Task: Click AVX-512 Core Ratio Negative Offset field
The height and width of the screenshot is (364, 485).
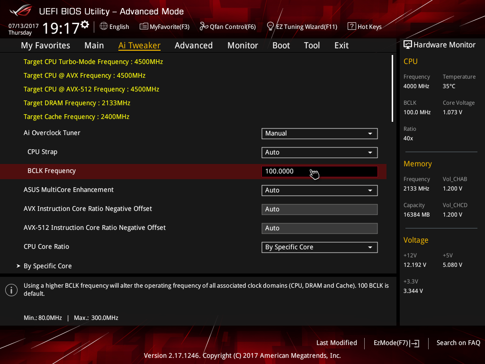Action: pos(320,228)
